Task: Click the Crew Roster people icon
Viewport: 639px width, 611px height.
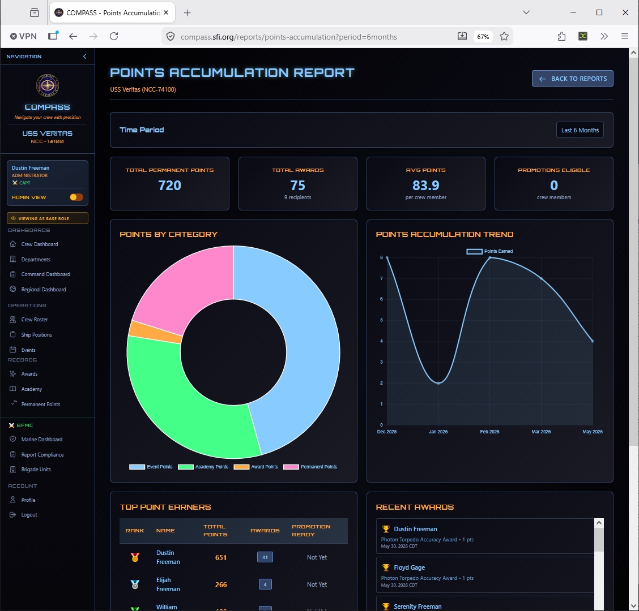Action: tap(13, 320)
